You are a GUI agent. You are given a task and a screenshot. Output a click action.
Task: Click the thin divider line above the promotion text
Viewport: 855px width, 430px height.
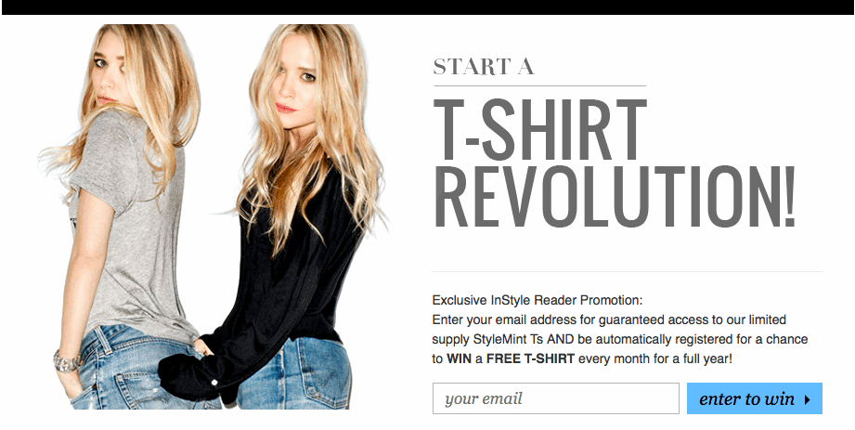627,271
